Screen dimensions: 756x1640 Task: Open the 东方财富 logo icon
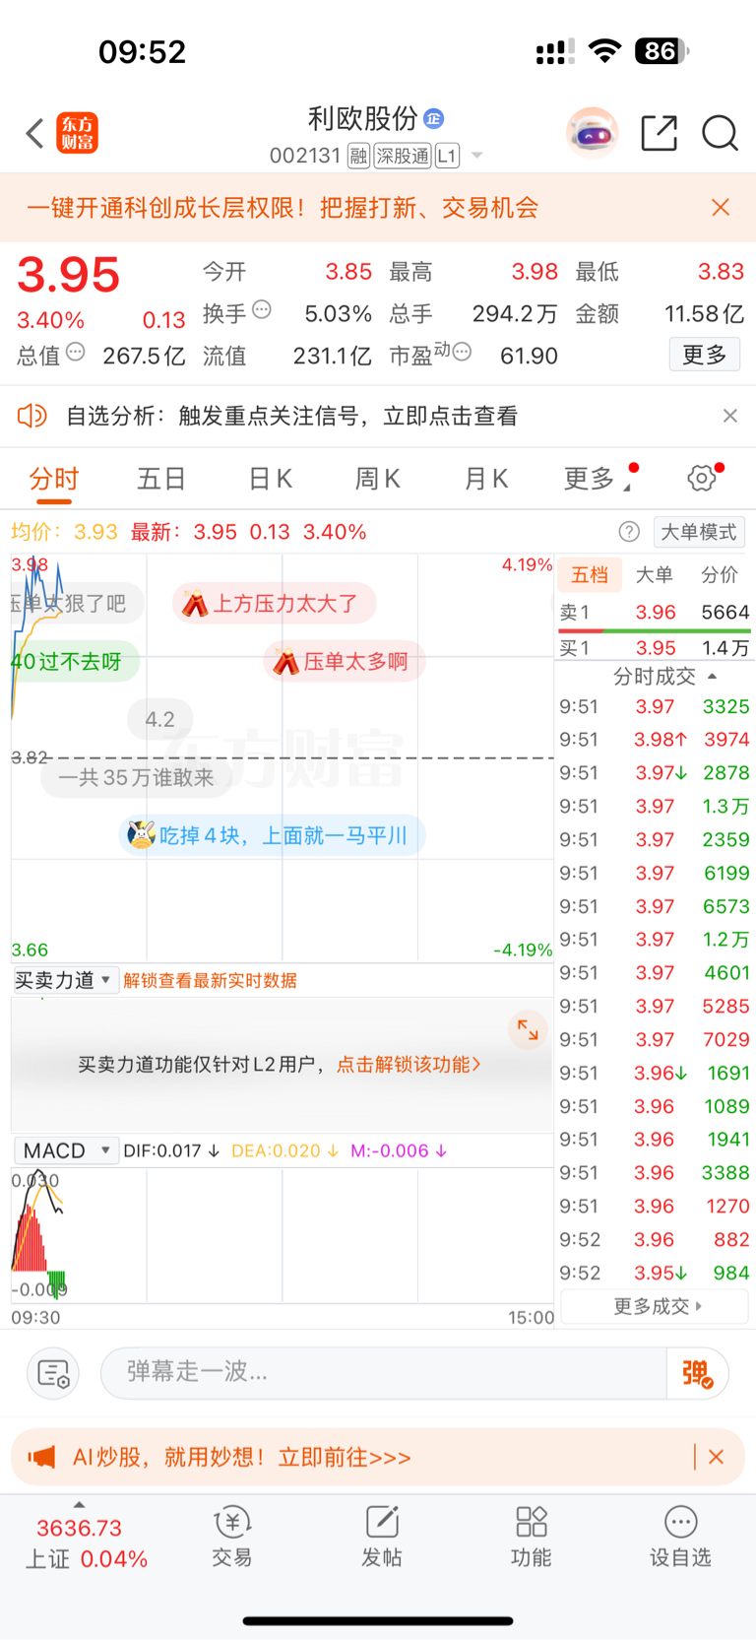click(78, 133)
